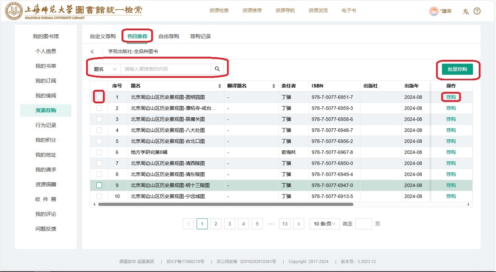496x272 pixels.
Task: Select the checkbox for 地方学研究第8辑
Action: click(x=99, y=152)
